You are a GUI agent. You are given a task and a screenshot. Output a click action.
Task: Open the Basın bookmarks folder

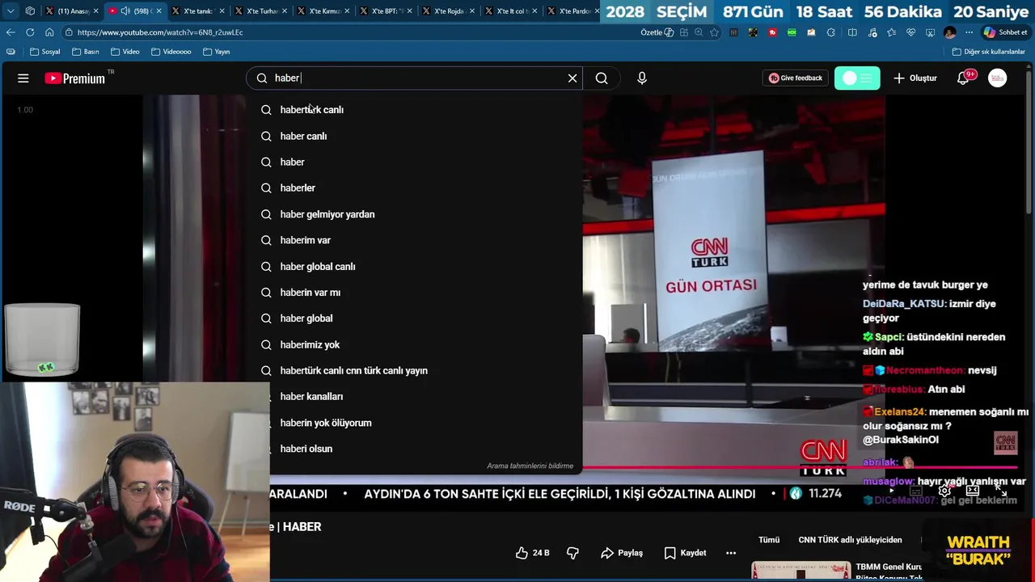85,52
